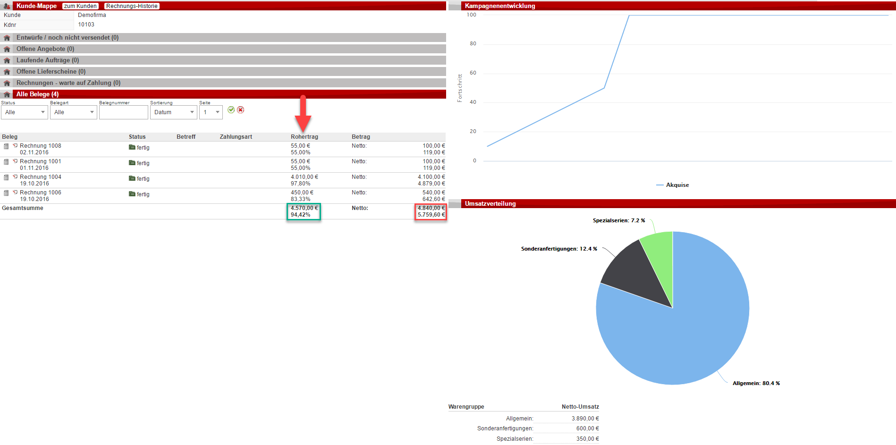Click green folder status icon of Rechnung 1008

pyautogui.click(x=132, y=147)
